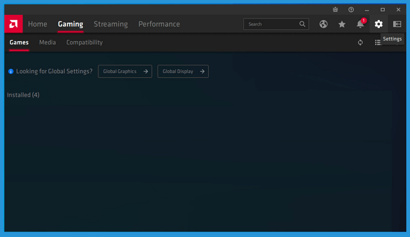Click the Installed (4) heading
Viewport: 410px width, 237px height.
(23, 95)
